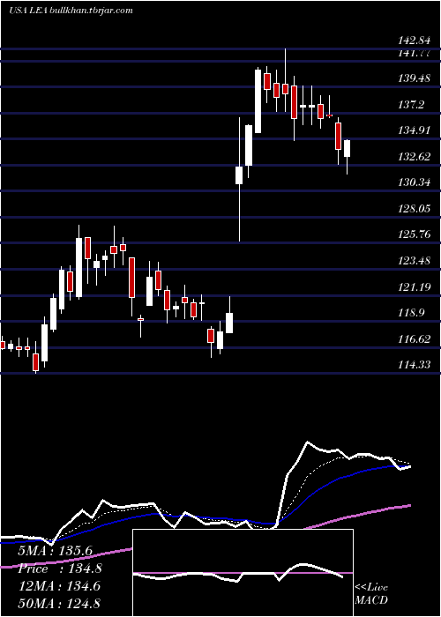This screenshot has width=441, height=617.
Task: Click the tall white candle peaking near 140
Action: click(x=258, y=100)
